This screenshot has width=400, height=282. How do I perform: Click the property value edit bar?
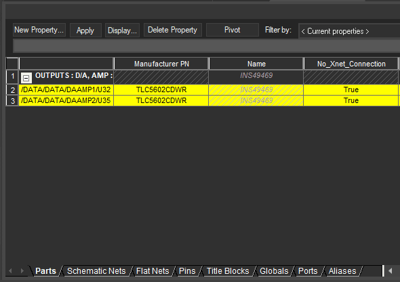(206, 46)
